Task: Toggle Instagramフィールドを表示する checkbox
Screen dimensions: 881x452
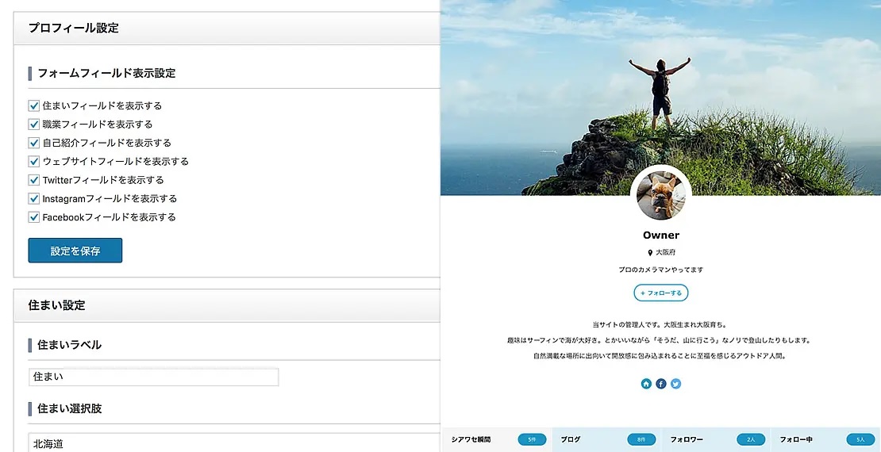Action: coord(34,198)
